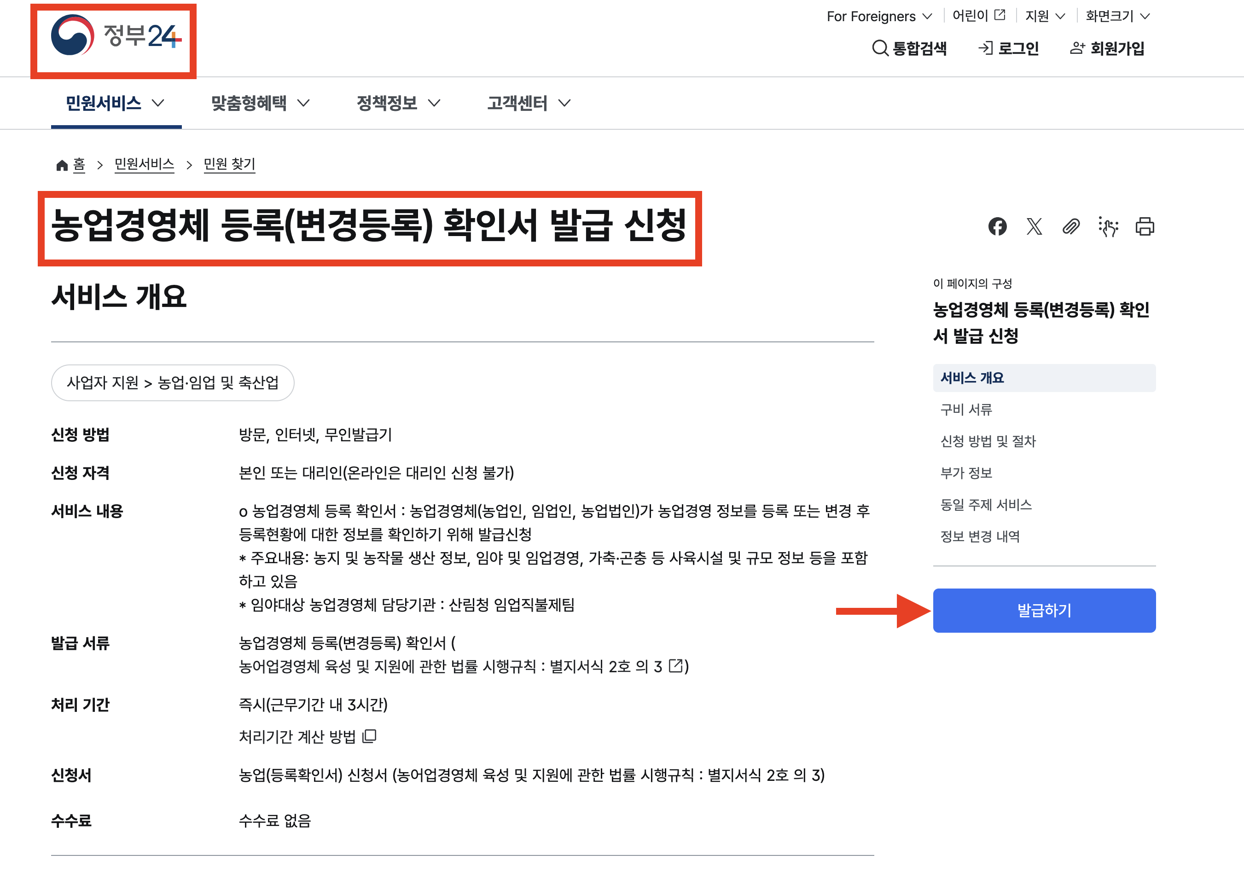Expand the 정책정보 menu

(x=398, y=103)
